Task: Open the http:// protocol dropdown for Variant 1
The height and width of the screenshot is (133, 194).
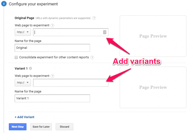Action: click(x=23, y=83)
